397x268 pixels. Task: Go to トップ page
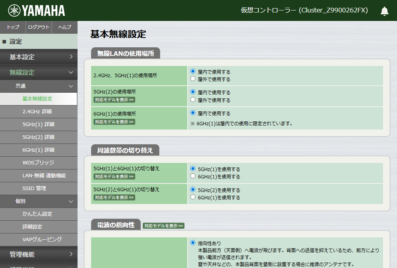pyautogui.click(x=13, y=27)
